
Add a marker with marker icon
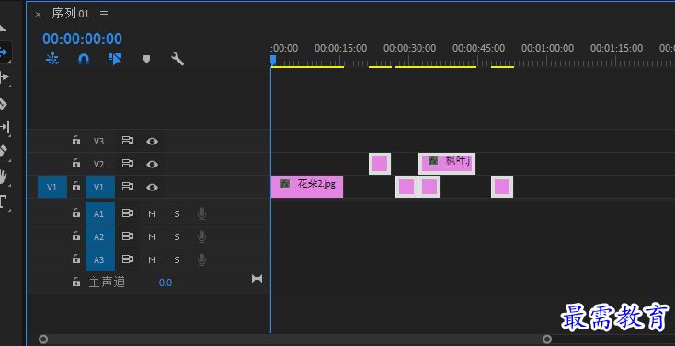coord(146,59)
